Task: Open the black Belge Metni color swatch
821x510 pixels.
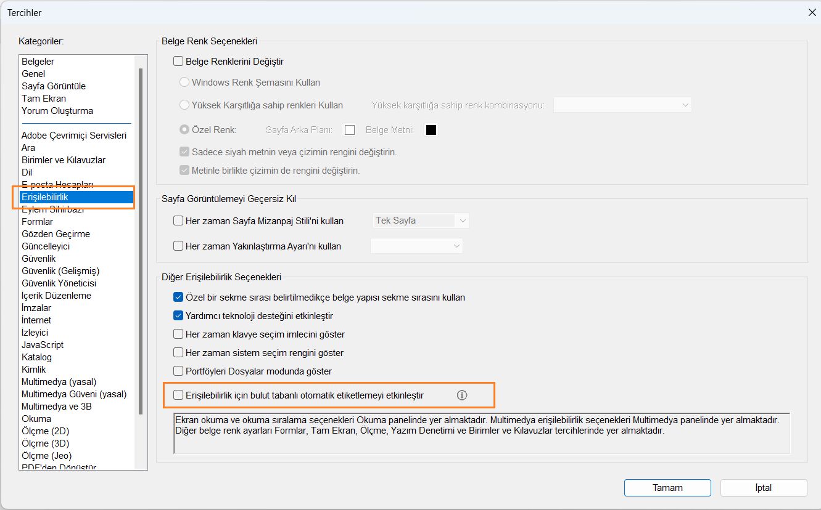Action: point(431,130)
